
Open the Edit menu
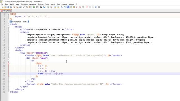click(x=6, y=4)
